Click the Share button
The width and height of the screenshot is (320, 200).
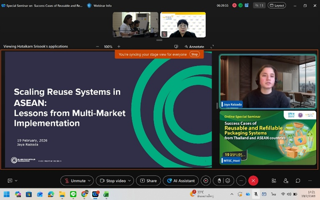(x=148, y=181)
